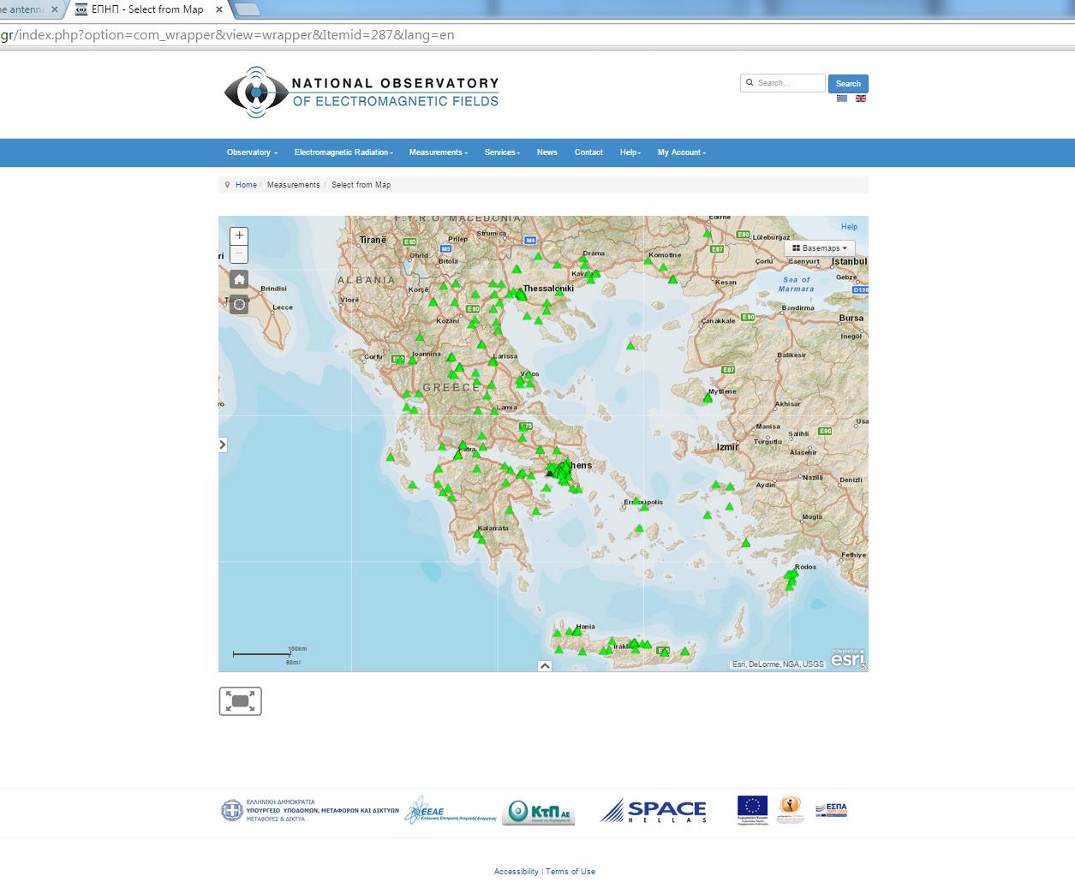Open the Basemaps dropdown
The image size is (1075, 882).
coord(819,248)
